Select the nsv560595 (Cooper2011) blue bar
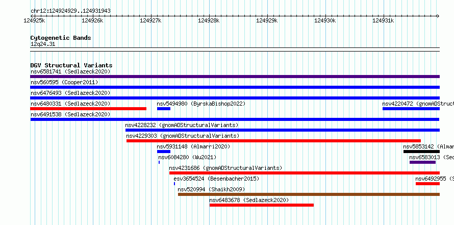 point(235,87)
